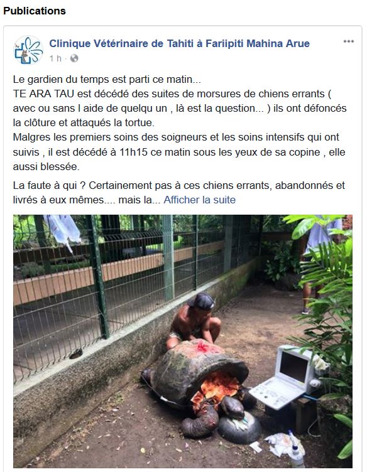Click the globe public audience icon

point(74,58)
